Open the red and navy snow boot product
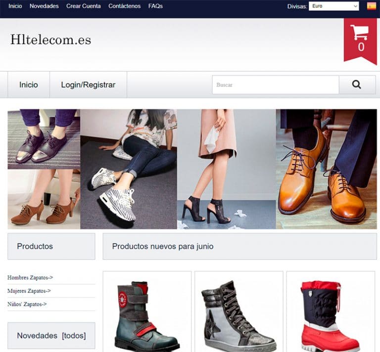 (x=331, y=316)
